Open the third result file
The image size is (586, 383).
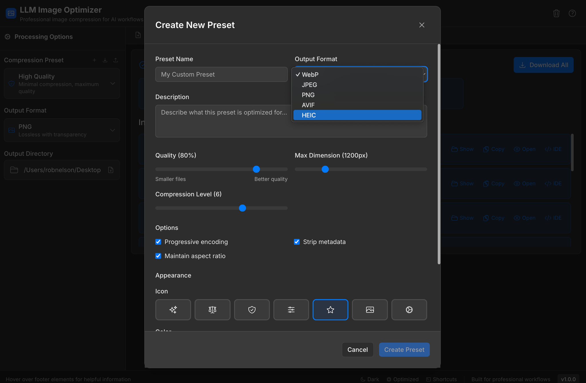524,218
